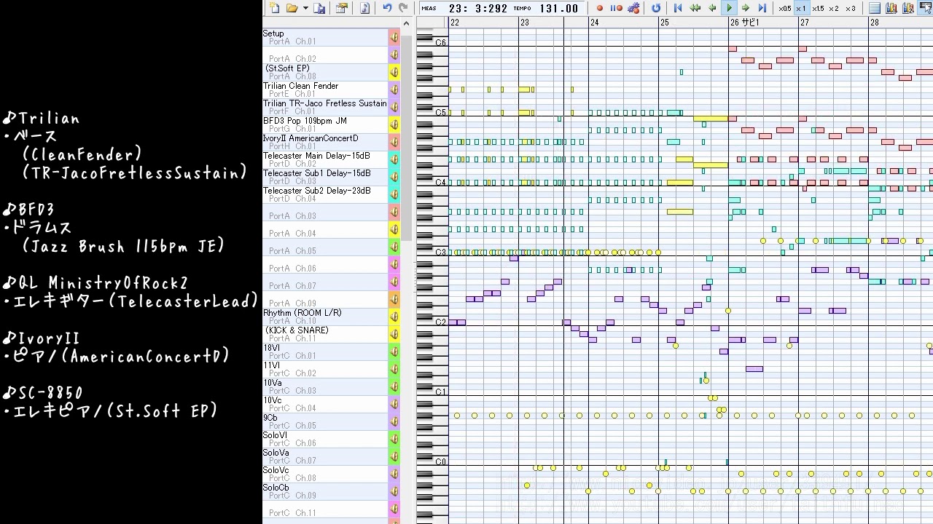This screenshot has width=933, height=524.
Task: Mute the IvoryII AmericanConcertD track
Action: click(x=394, y=142)
